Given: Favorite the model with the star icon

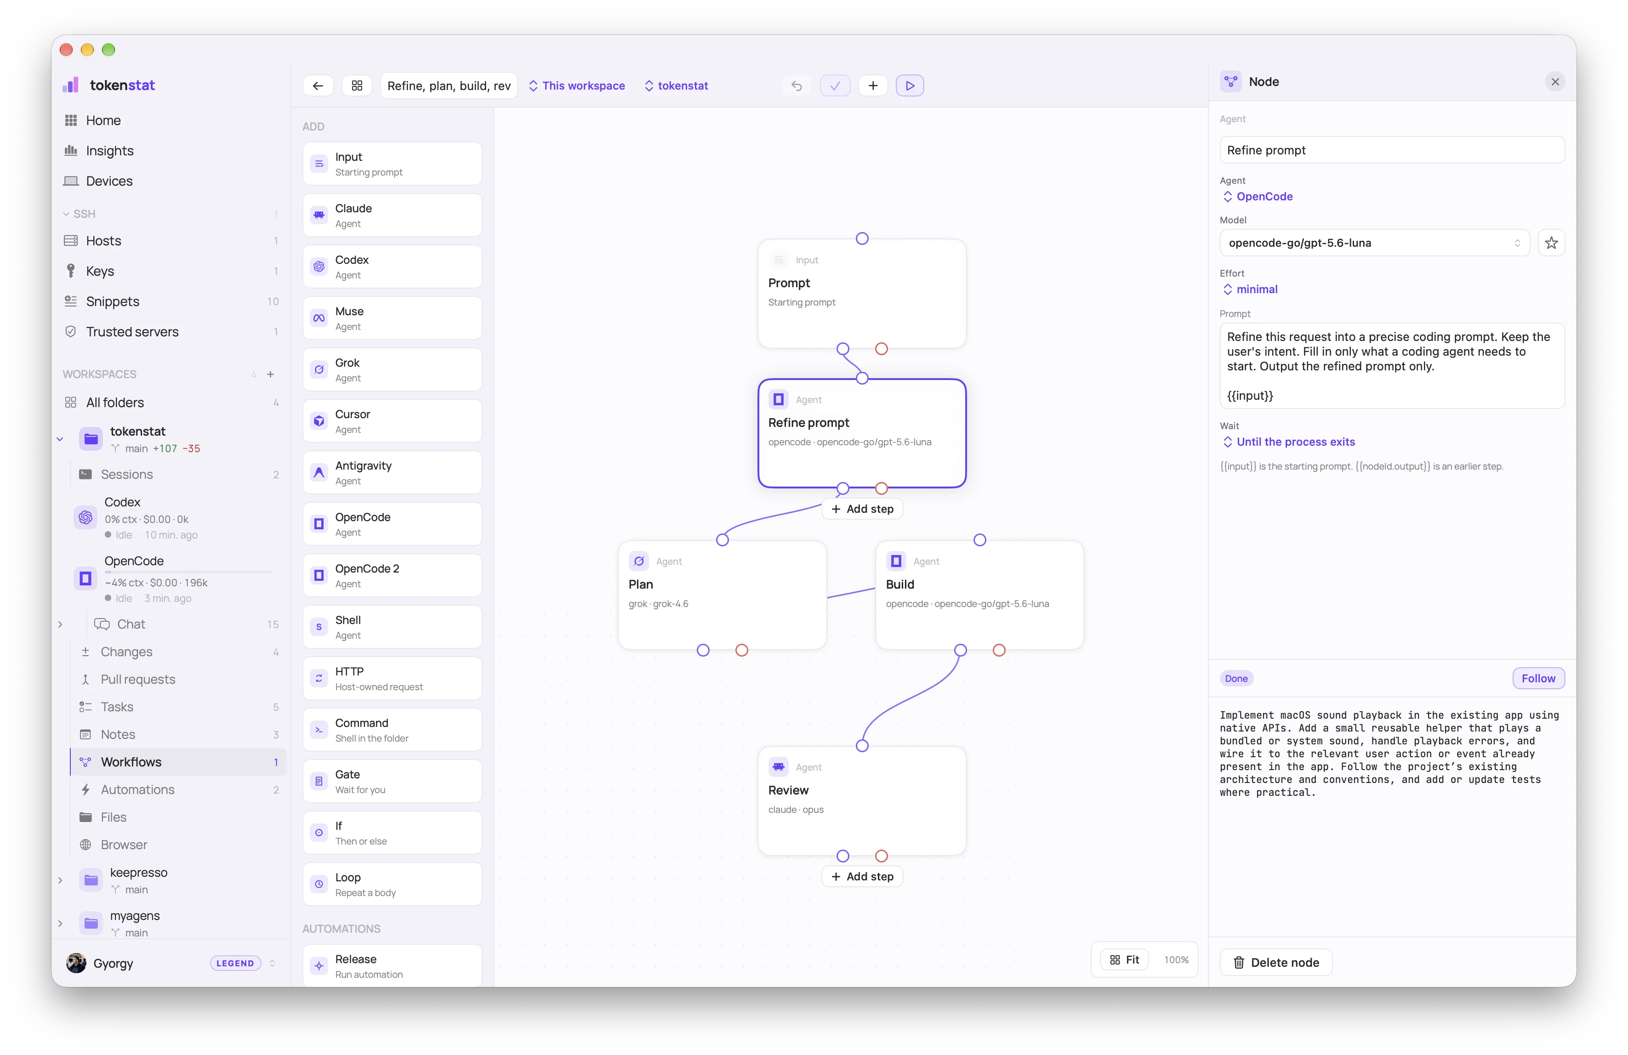Looking at the screenshot, I should tap(1551, 243).
